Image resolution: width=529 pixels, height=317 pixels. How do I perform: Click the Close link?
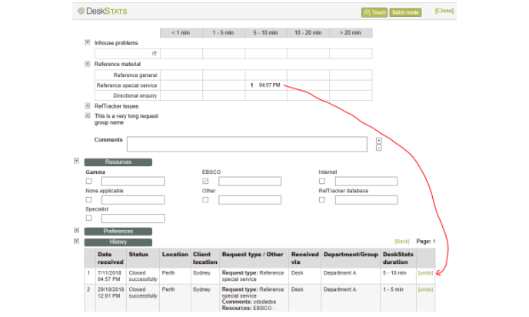pyautogui.click(x=444, y=11)
